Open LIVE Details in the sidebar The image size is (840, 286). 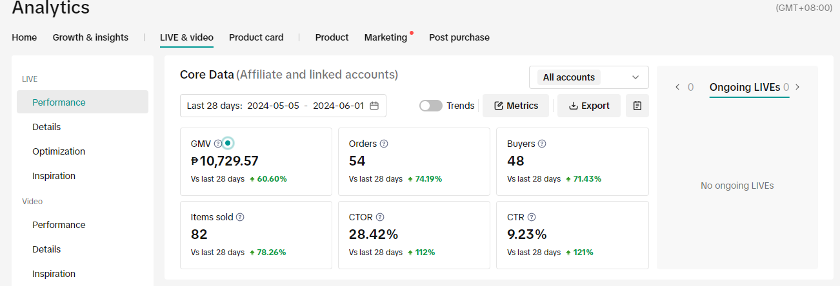coord(46,127)
